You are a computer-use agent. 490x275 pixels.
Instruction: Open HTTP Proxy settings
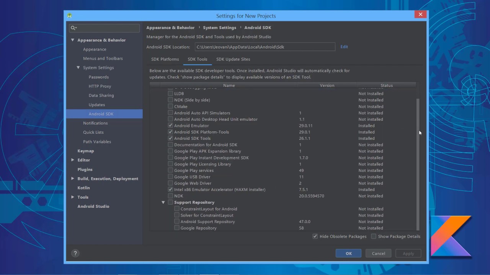pyautogui.click(x=100, y=86)
